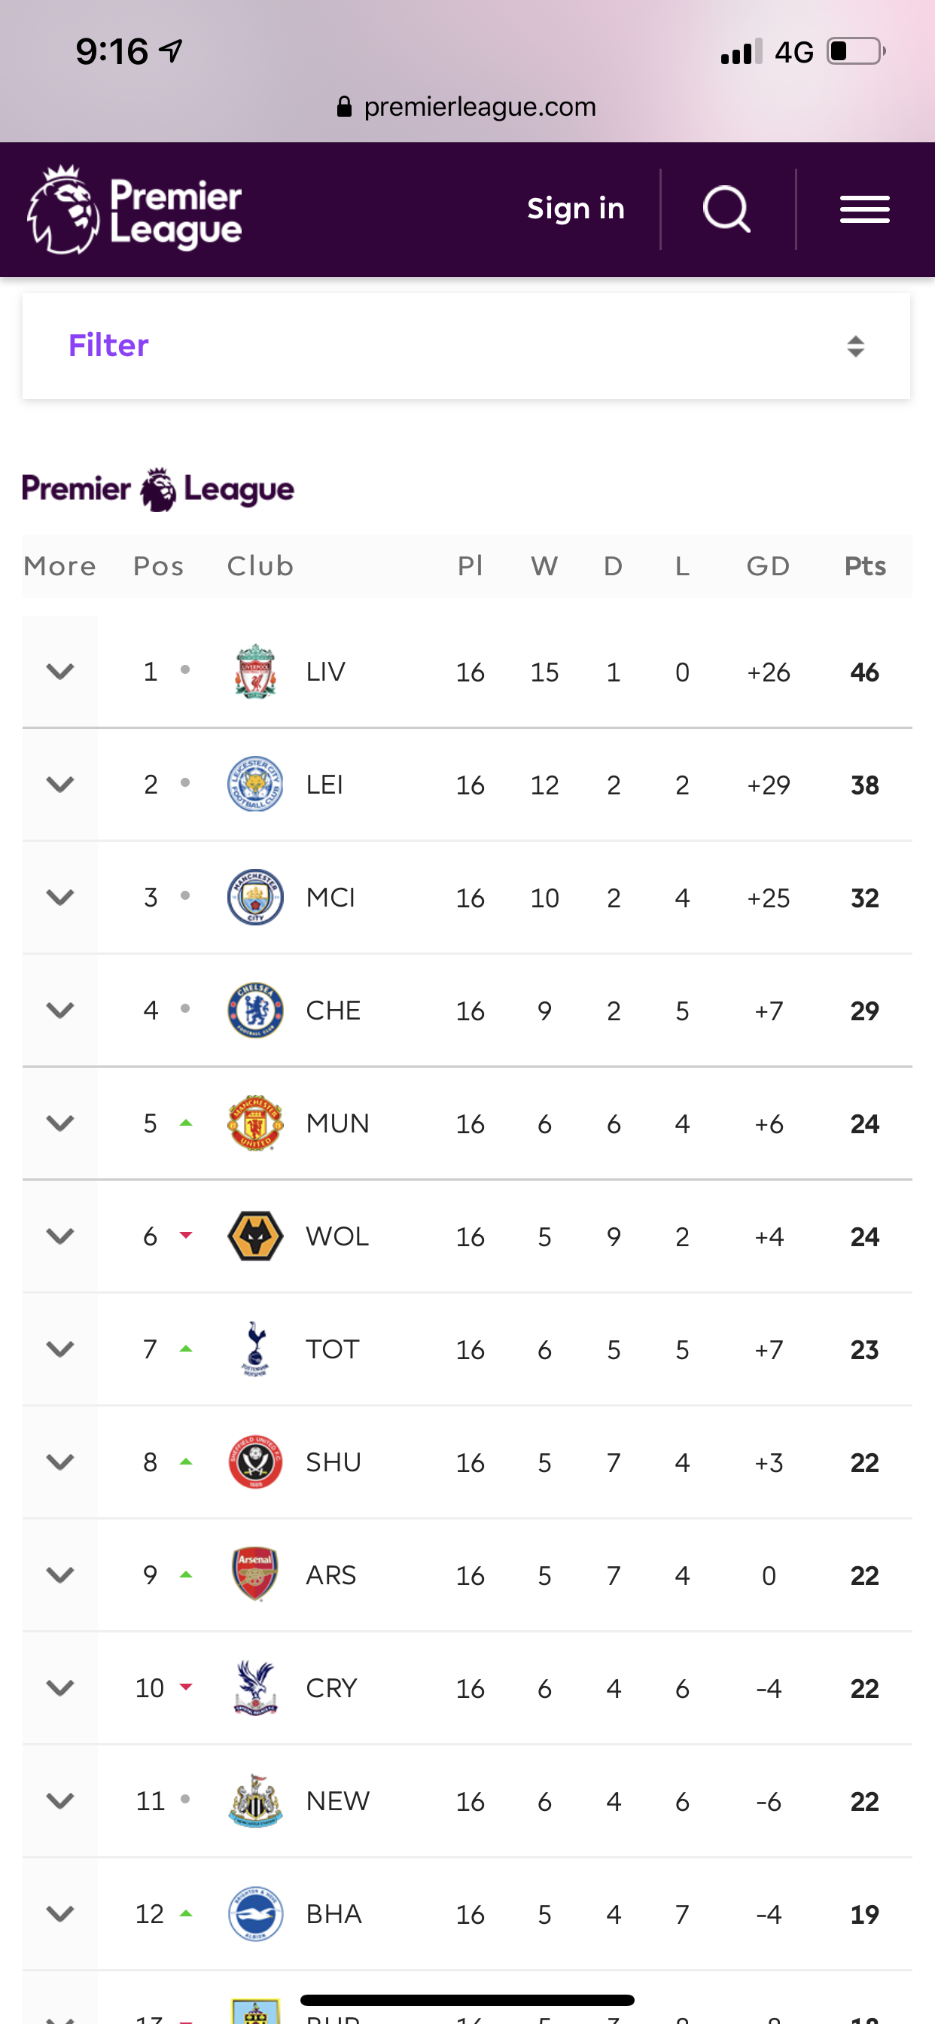Open the hamburger menu

[x=864, y=209]
